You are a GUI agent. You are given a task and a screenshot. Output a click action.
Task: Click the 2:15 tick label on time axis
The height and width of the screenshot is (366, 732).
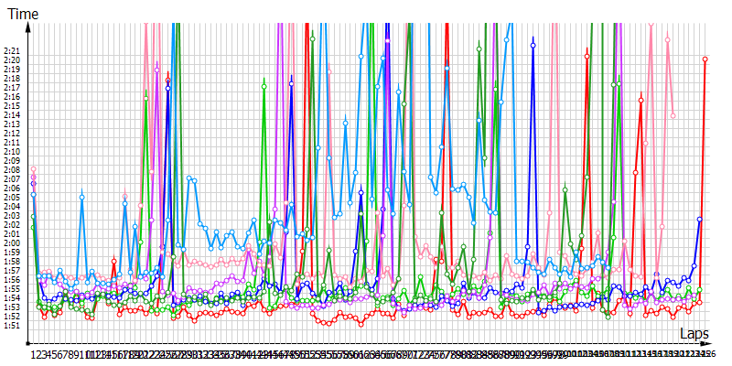click(12, 105)
